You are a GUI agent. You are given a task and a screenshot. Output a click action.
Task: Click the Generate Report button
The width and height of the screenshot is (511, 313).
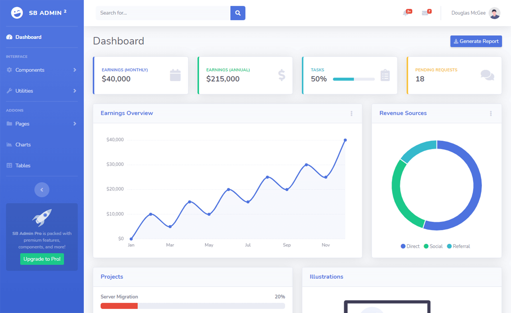click(476, 41)
